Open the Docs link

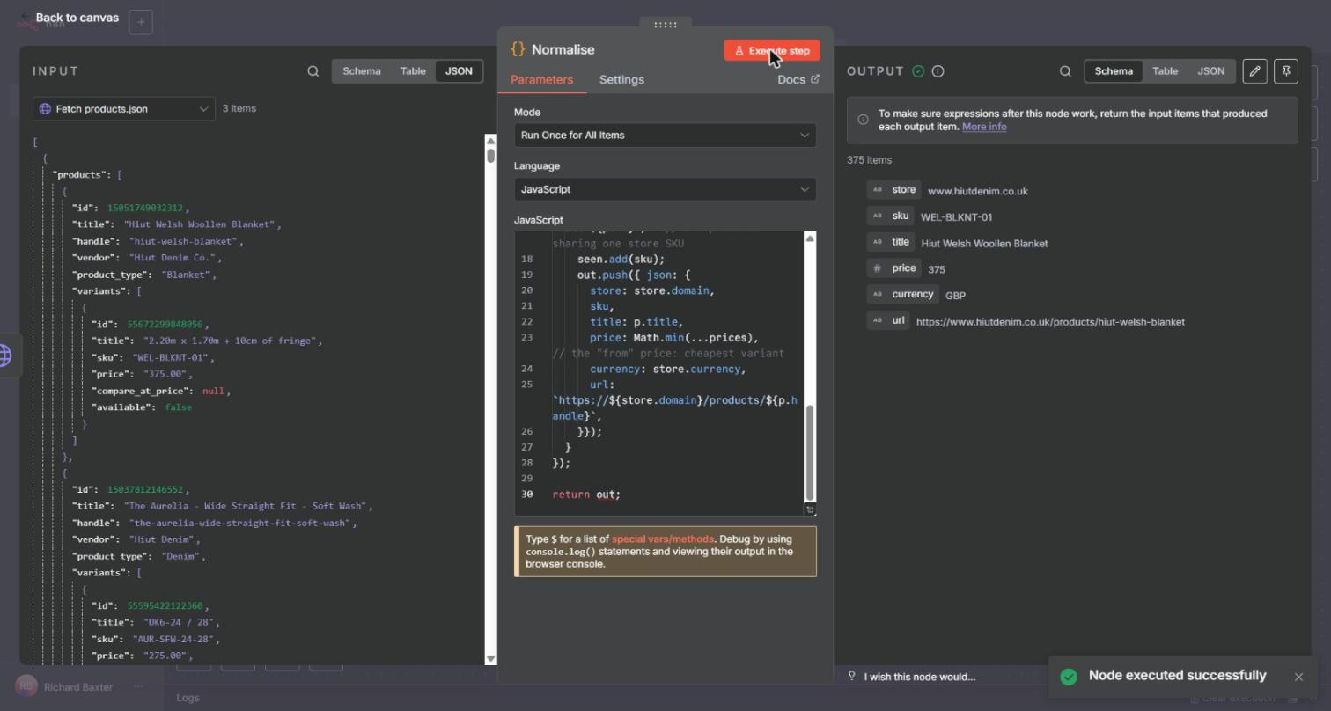click(798, 80)
